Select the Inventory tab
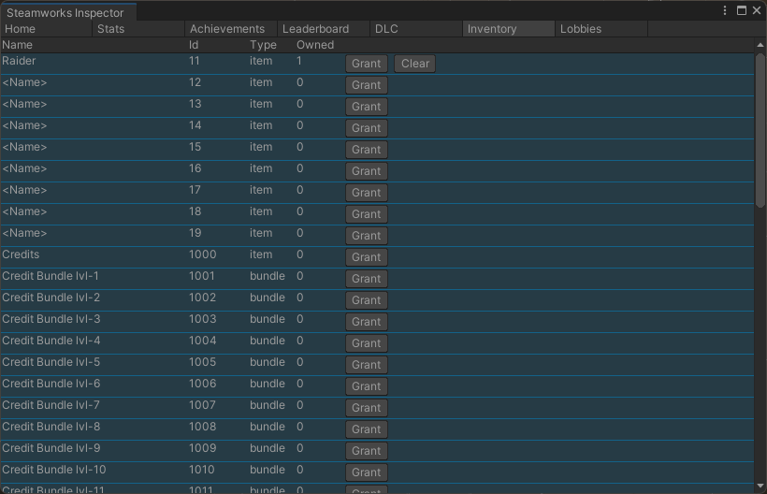 pos(508,29)
